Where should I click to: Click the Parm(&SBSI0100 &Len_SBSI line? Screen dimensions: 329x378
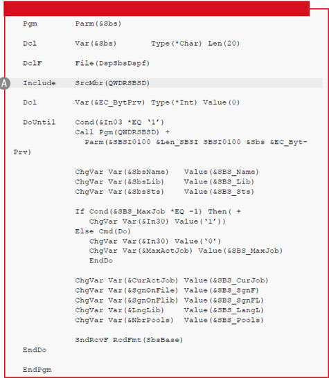pyautogui.click(x=196, y=142)
